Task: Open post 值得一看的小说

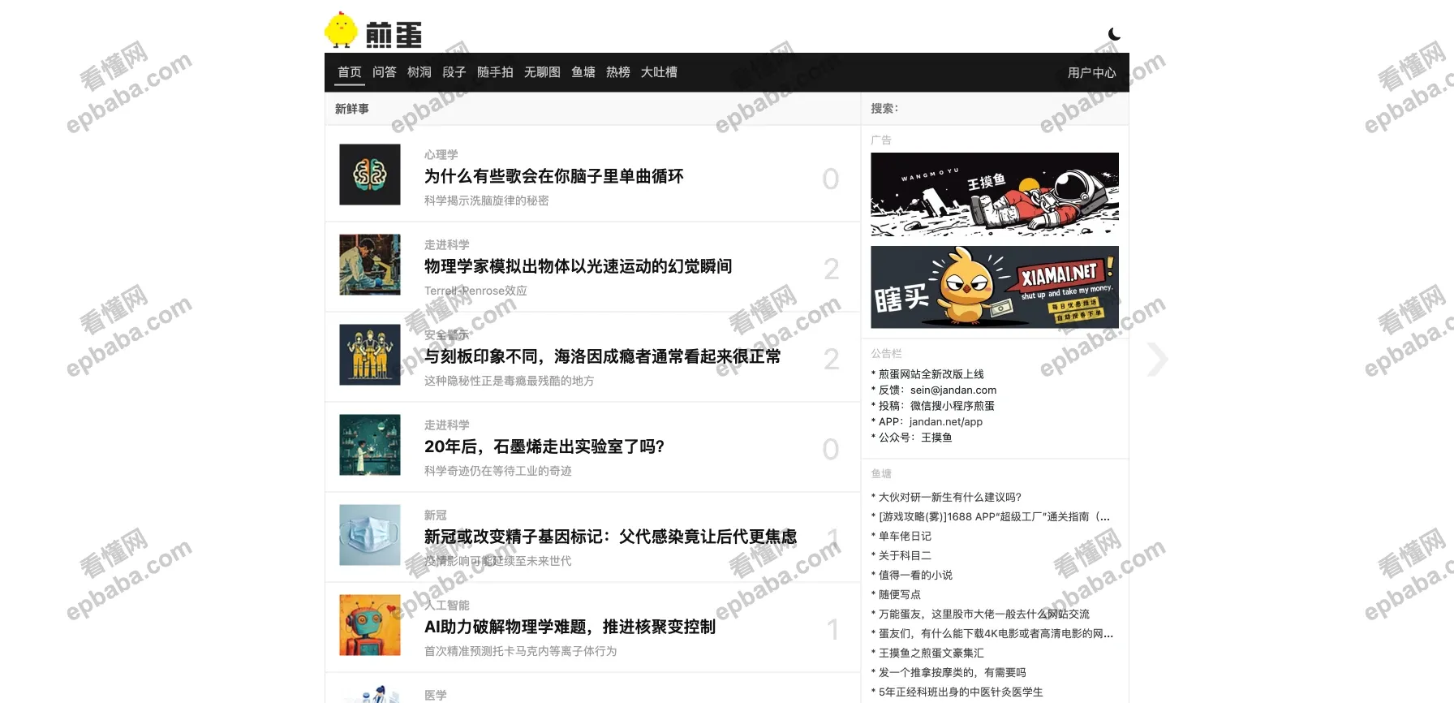Action: click(x=915, y=575)
